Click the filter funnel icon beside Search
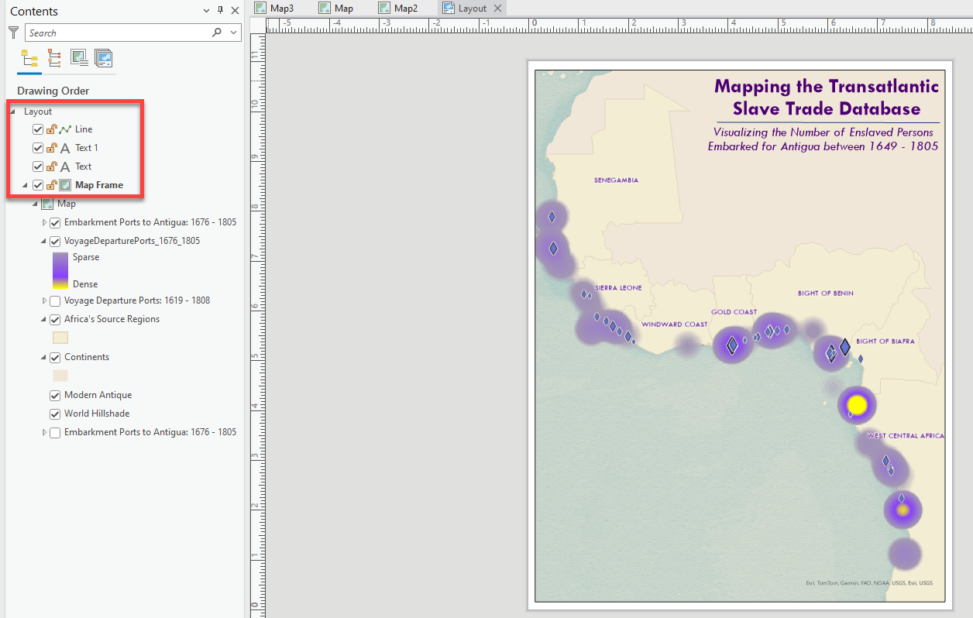This screenshot has width=973, height=618. 13,33
